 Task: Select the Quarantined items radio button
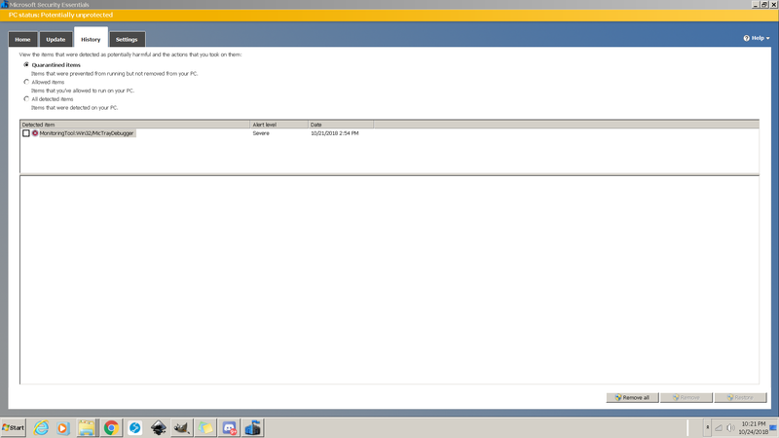click(x=26, y=64)
